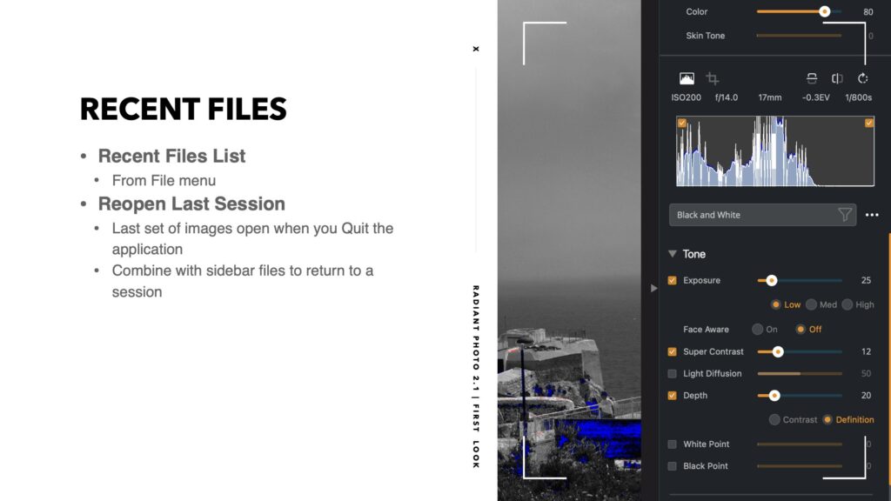Set Face Aware to Off
Viewport: 891px width, 501px height.
[x=801, y=330]
